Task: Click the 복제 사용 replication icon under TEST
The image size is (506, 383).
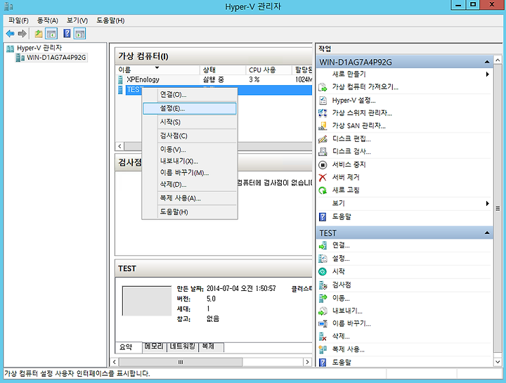Action: [x=323, y=349]
